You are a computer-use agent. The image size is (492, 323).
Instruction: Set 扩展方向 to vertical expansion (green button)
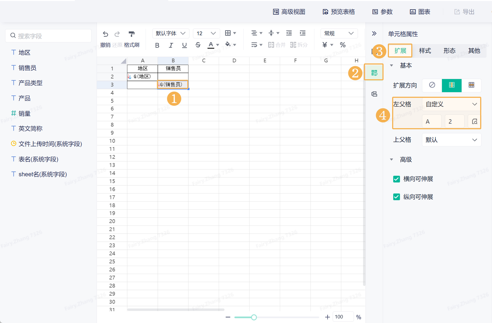pyautogui.click(x=452, y=85)
